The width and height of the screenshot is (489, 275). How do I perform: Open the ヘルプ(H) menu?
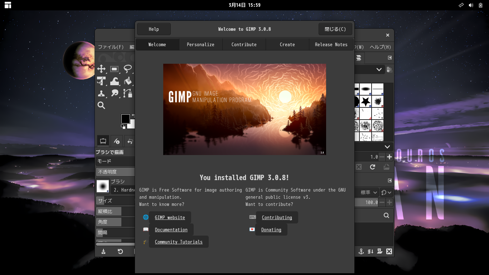(381, 47)
